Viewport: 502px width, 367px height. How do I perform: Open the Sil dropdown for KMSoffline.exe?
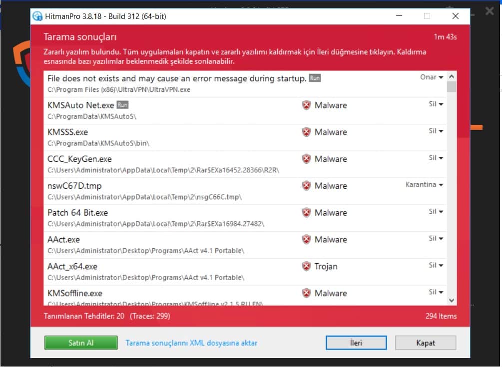point(436,292)
